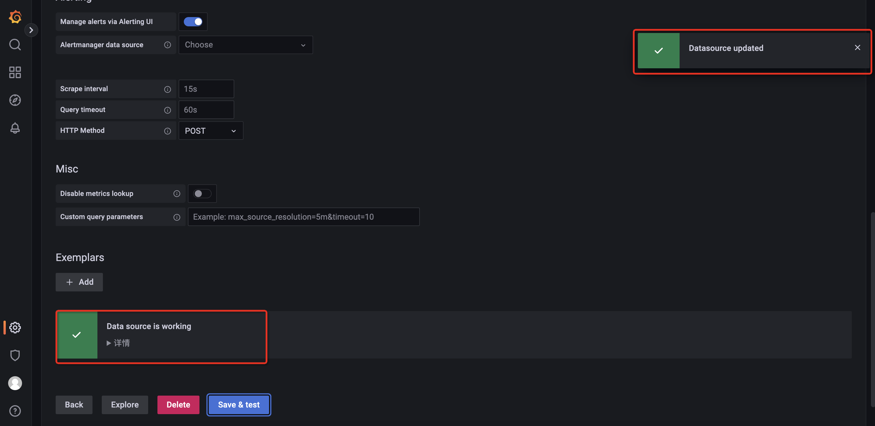This screenshot has height=426, width=875.
Task: Open the Dashboards grid icon
Action: [x=15, y=72]
